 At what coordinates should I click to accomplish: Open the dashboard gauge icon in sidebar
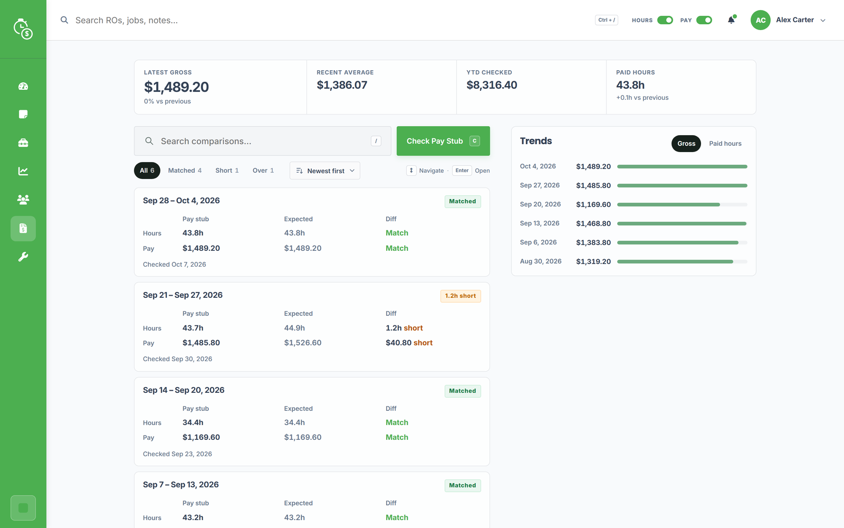pyautogui.click(x=23, y=86)
